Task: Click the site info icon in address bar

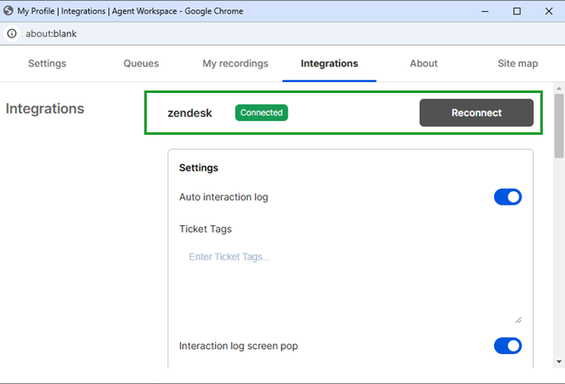Action: click(x=12, y=33)
